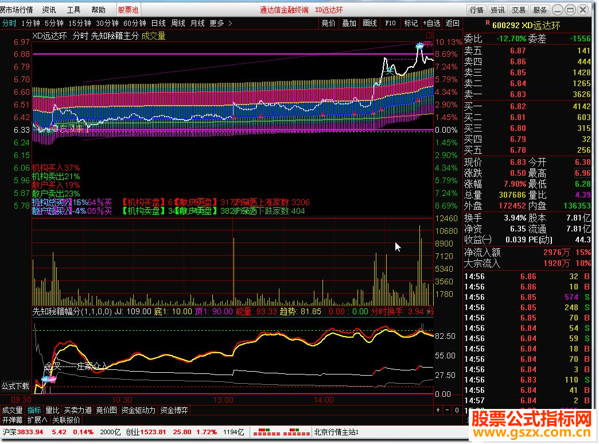599x444 pixels.
Task: Click the second red-green market breadth indicator
Action: pos(295,433)
